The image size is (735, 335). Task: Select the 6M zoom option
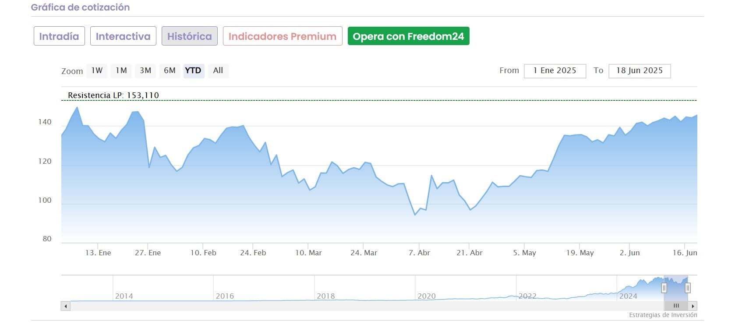pos(170,71)
